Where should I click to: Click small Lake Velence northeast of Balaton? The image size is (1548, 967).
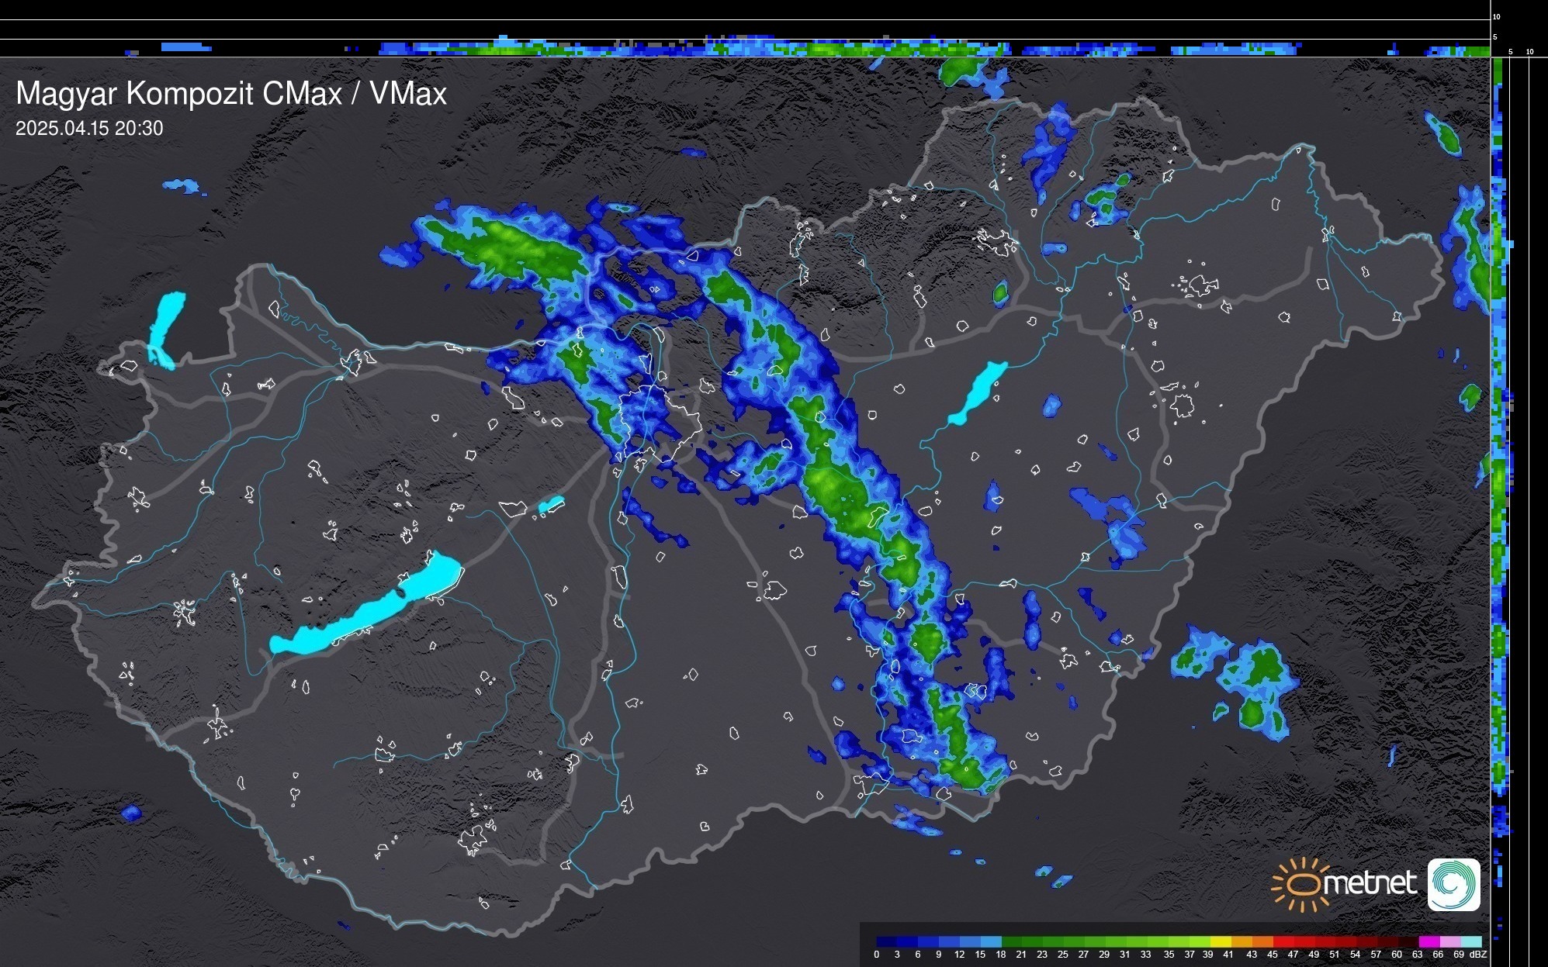tap(550, 505)
